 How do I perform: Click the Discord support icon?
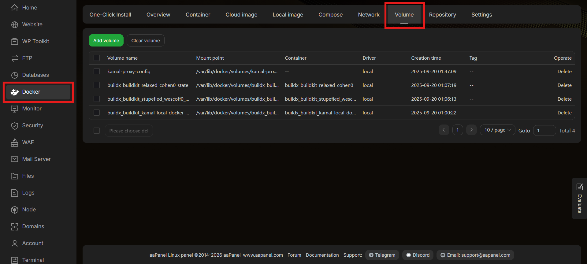click(408, 255)
